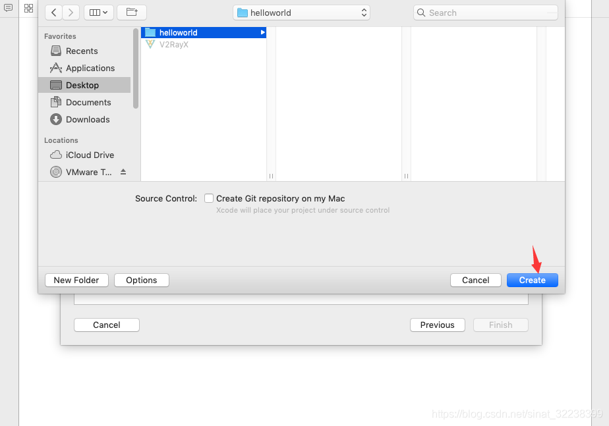The height and width of the screenshot is (426, 609).
Task: Click the second column resize handle
Action: point(406,176)
